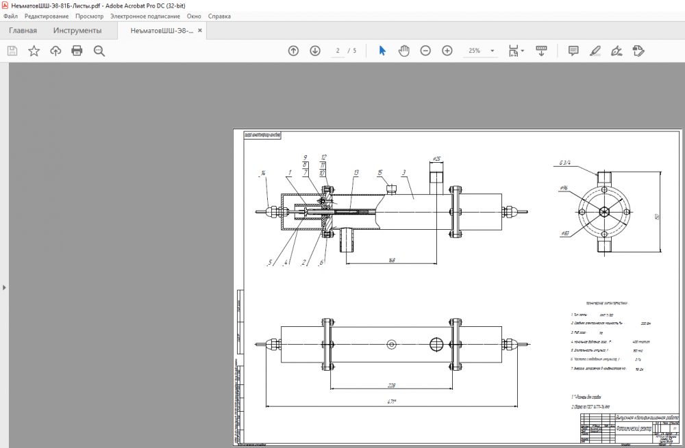Zoom in with the plus button
The height and width of the screenshot is (448, 685).
click(447, 51)
